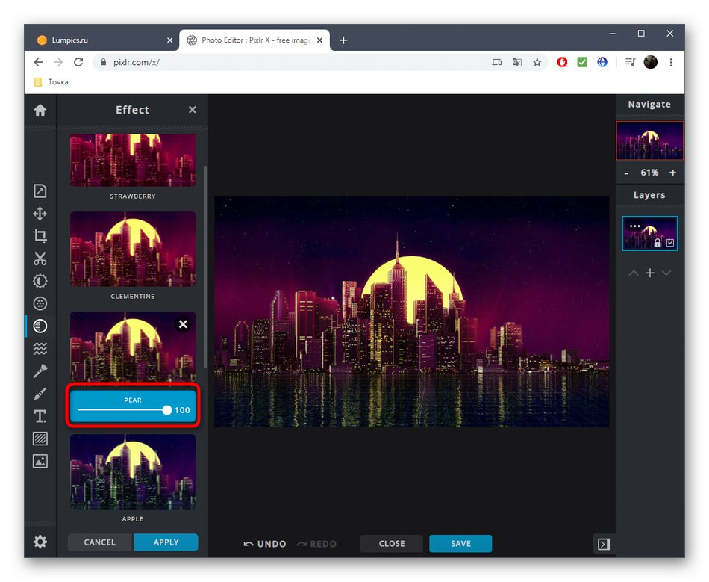Expand the bottom-right panel arrow
The image size is (709, 582).
coord(603,544)
